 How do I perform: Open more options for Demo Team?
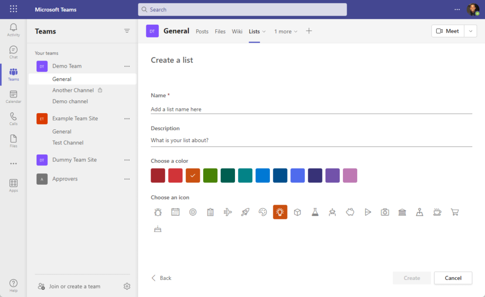click(127, 66)
